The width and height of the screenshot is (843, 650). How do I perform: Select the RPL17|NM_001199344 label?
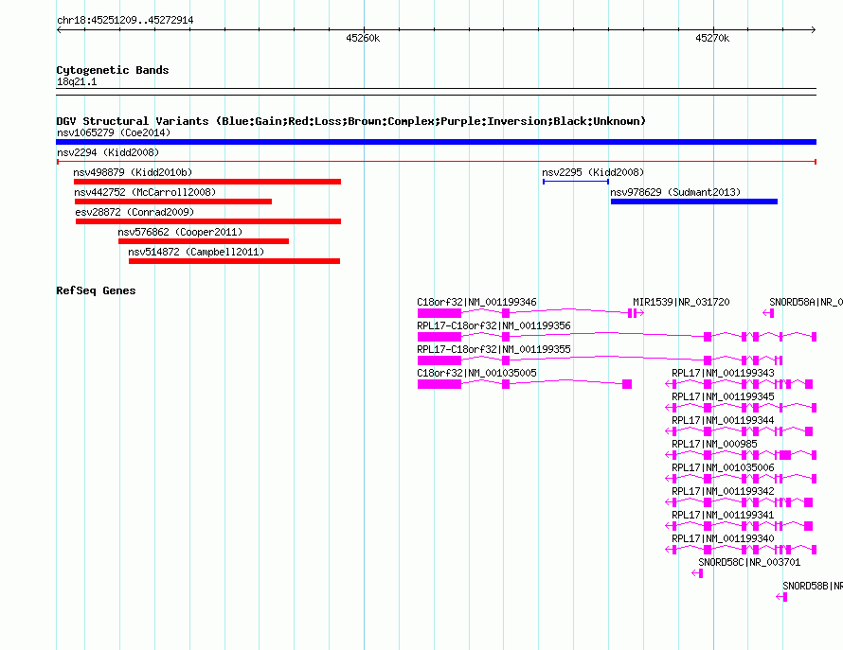coord(723,421)
